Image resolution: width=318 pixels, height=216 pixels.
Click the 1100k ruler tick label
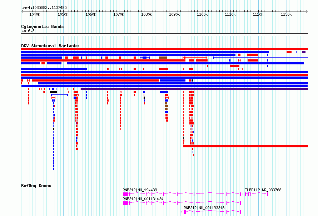[x=202, y=15]
